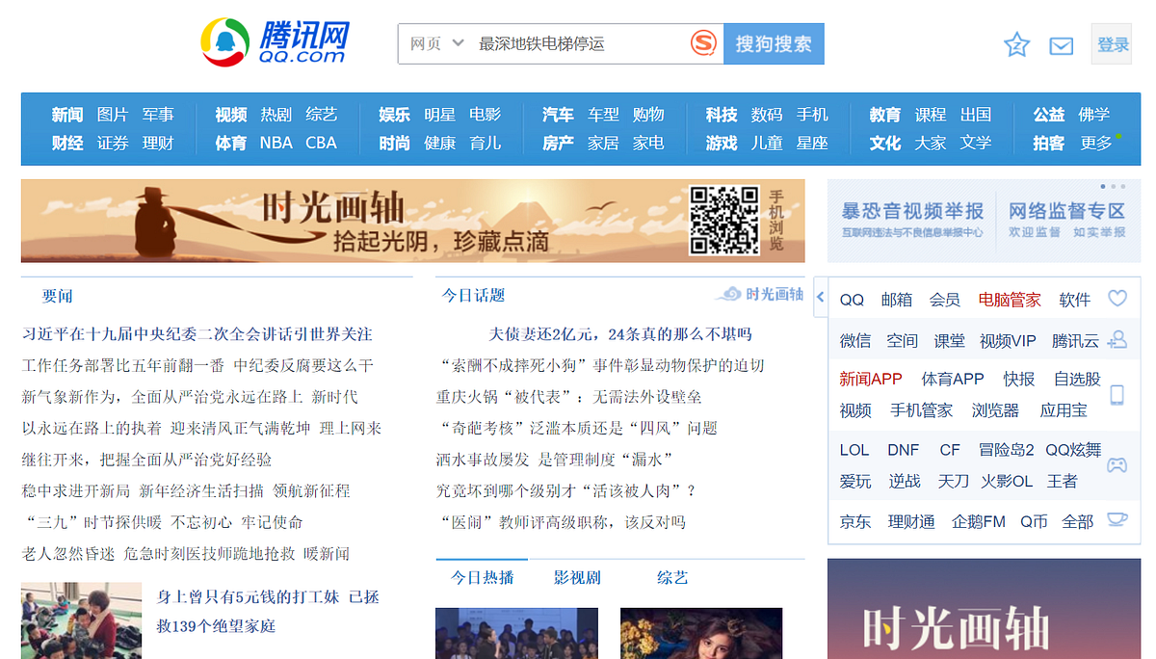Viewport: 1156px width, 659px height.
Task: Read headline 习近平在十九届中央纪委二次全会讲话
Action: (x=197, y=334)
